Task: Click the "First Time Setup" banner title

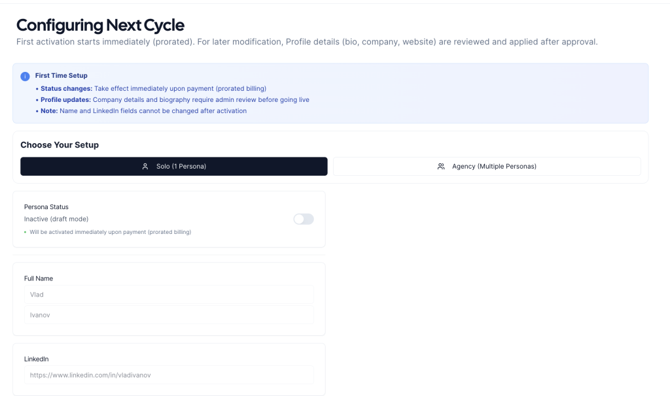Action: point(62,76)
